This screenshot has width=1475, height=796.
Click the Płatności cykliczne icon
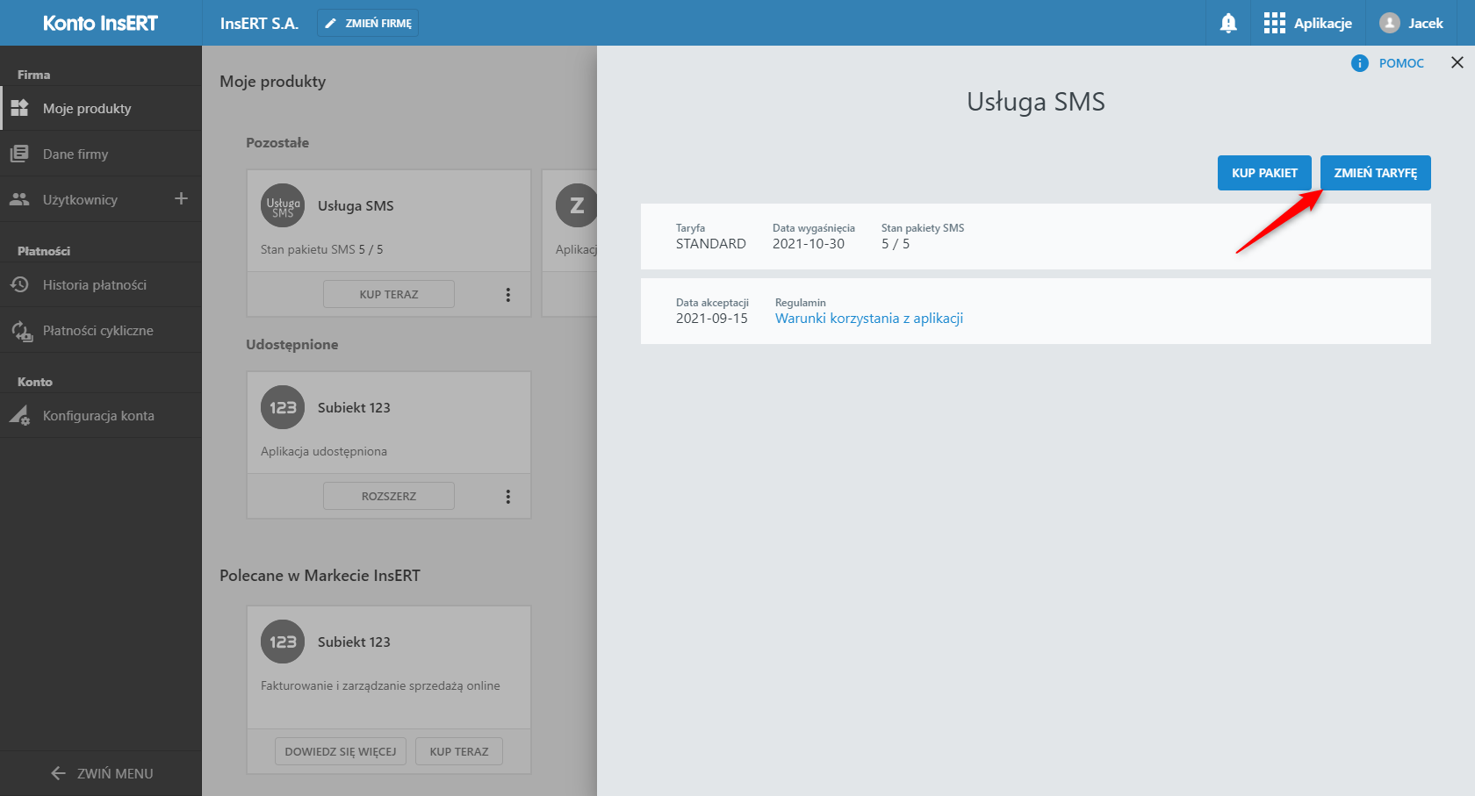tap(21, 331)
